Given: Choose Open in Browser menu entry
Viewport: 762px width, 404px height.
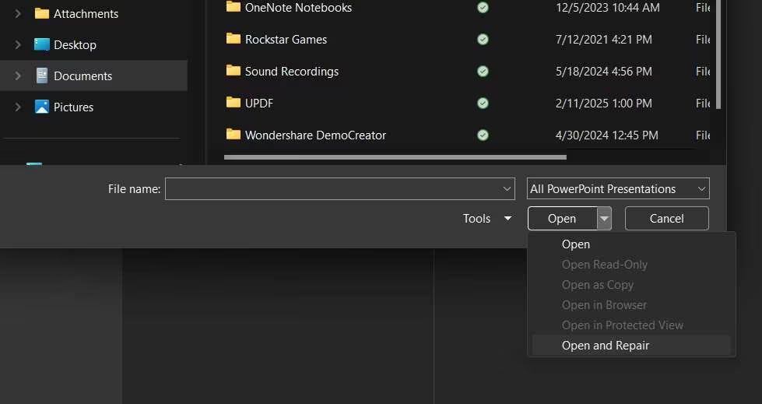Looking at the screenshot, I should tap(604, 305).
